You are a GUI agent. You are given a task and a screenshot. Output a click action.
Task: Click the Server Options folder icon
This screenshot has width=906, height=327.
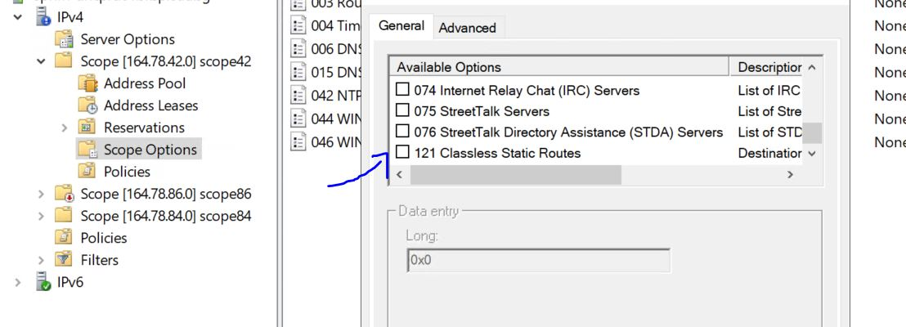pyautogui.click(x=64, y=39)
